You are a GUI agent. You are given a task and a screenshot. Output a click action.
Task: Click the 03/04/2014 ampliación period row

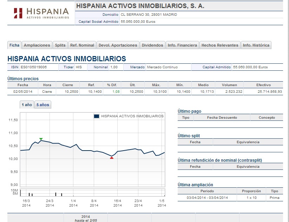point(207,197)
